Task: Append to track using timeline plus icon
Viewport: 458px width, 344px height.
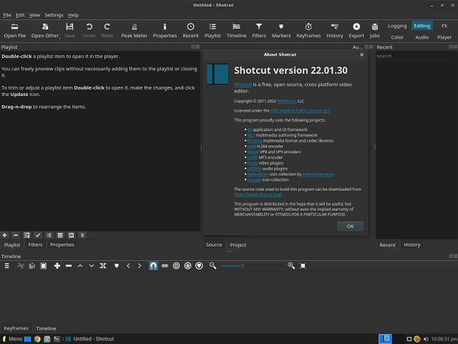Action: click(x=57, y=266)
